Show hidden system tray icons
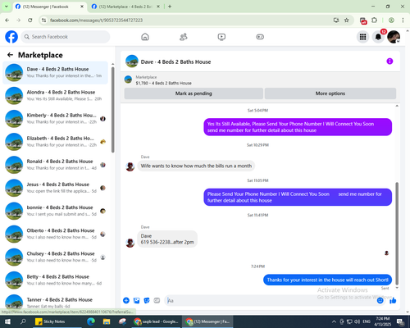410x328 pixels. (x=334, y=321)
